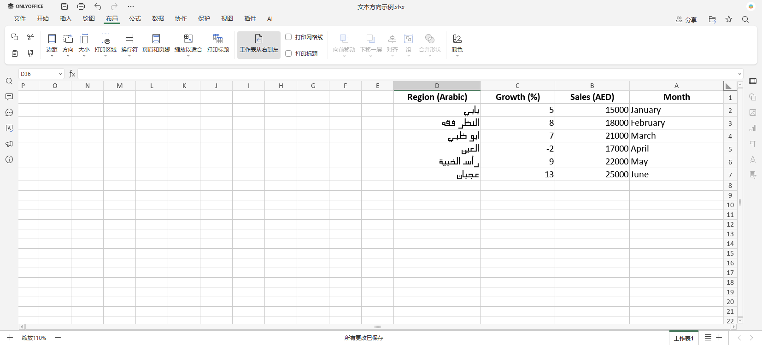
Task: Open the D36 name box dropdown arrow
Action: pyautogui.click(x=60, y=74)
